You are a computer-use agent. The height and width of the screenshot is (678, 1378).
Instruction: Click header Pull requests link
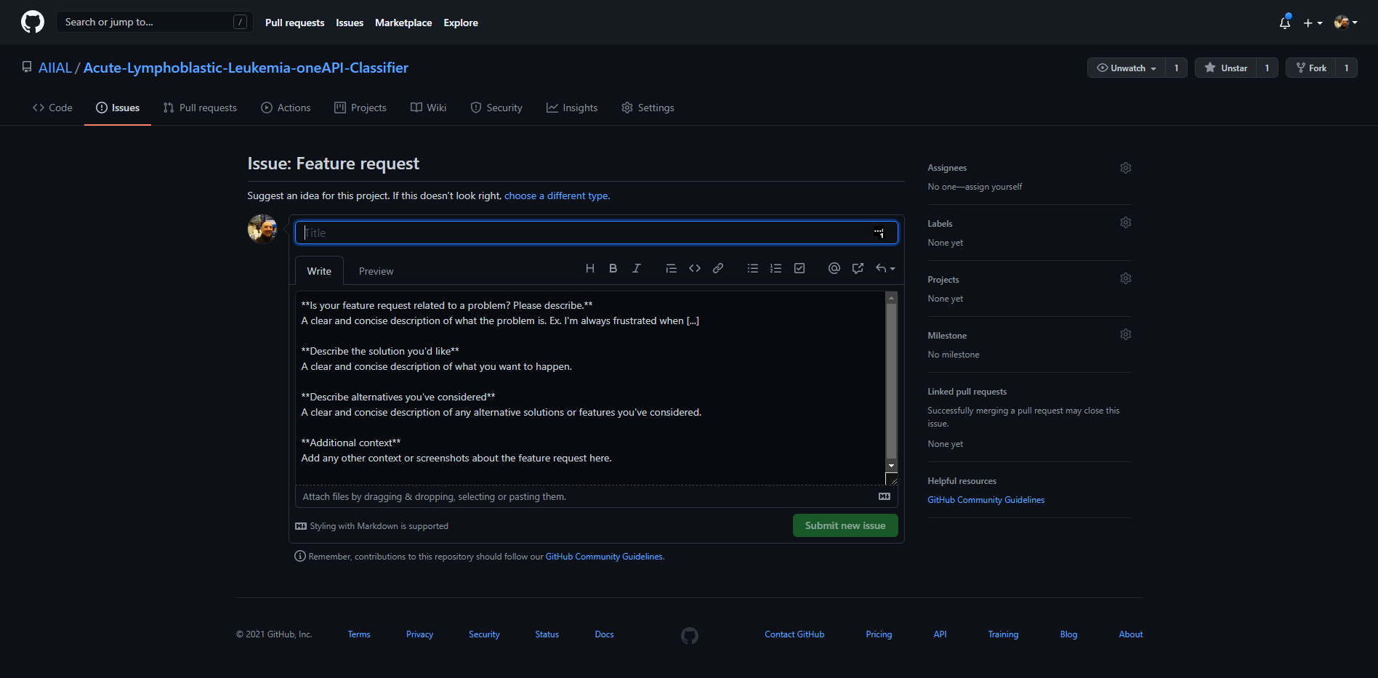coord(294,23)
